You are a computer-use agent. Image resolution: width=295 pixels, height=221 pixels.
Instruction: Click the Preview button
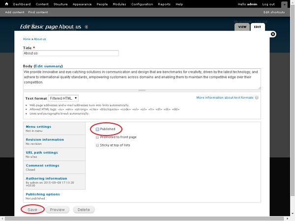click(58, 210)
